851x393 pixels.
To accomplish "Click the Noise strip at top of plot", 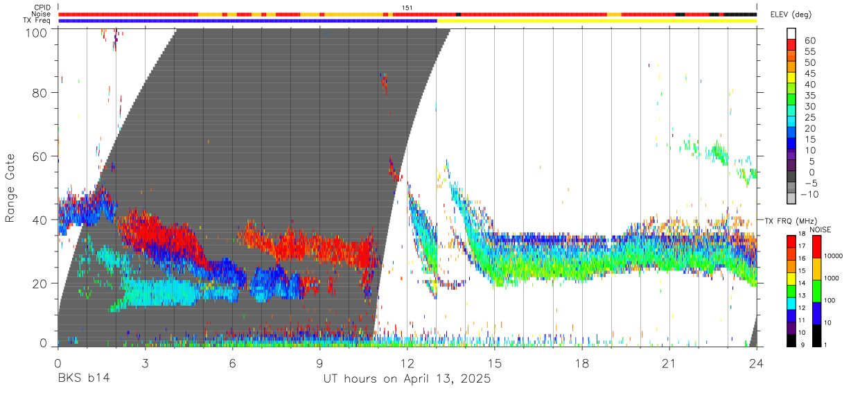I will (407, 14).
